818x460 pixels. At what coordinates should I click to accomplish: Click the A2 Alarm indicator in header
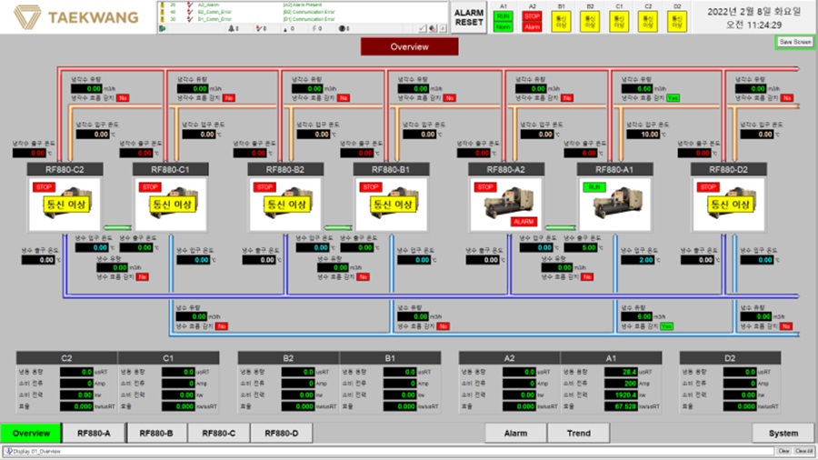[532, 27]
